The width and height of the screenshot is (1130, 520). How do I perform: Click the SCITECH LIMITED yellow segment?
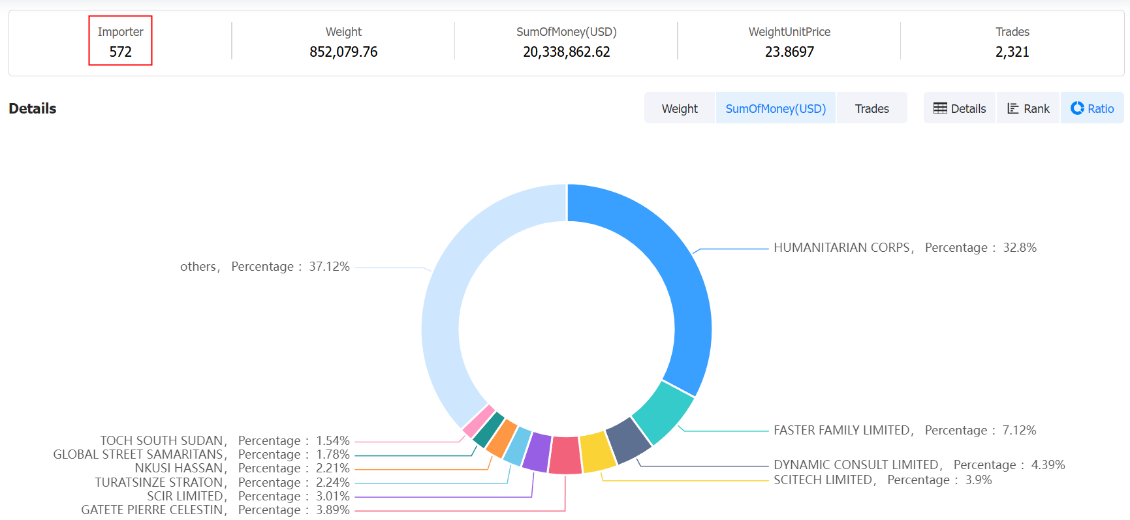(597, 452)
